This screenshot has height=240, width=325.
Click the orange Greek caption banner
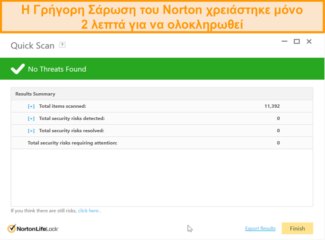[x=162, y=17]
